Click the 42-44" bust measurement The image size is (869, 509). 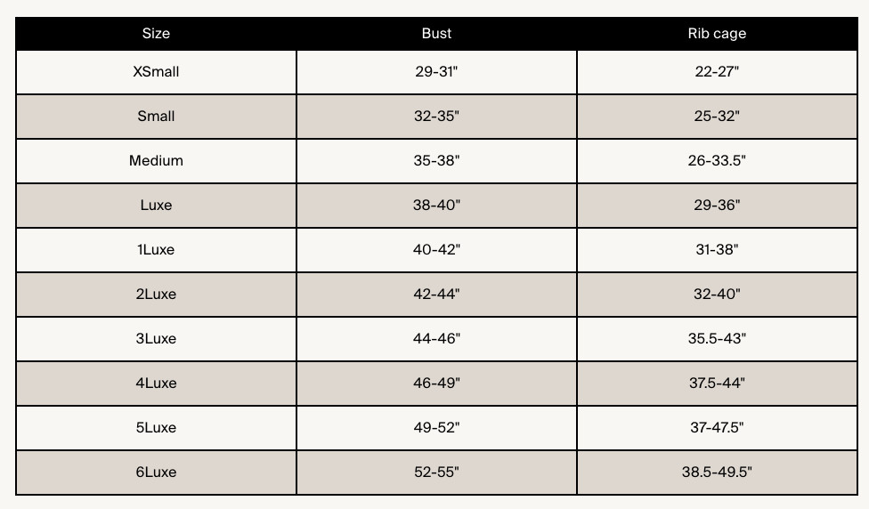point(436,295)
